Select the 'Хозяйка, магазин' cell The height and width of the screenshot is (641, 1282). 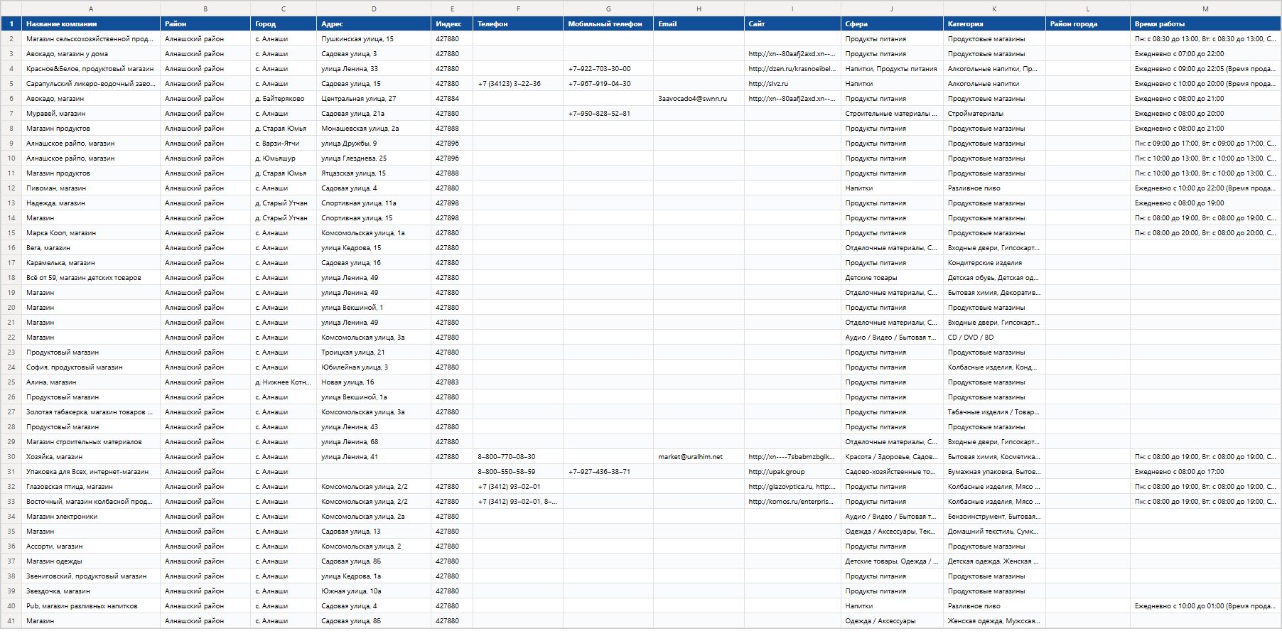(x=91, y=457)
